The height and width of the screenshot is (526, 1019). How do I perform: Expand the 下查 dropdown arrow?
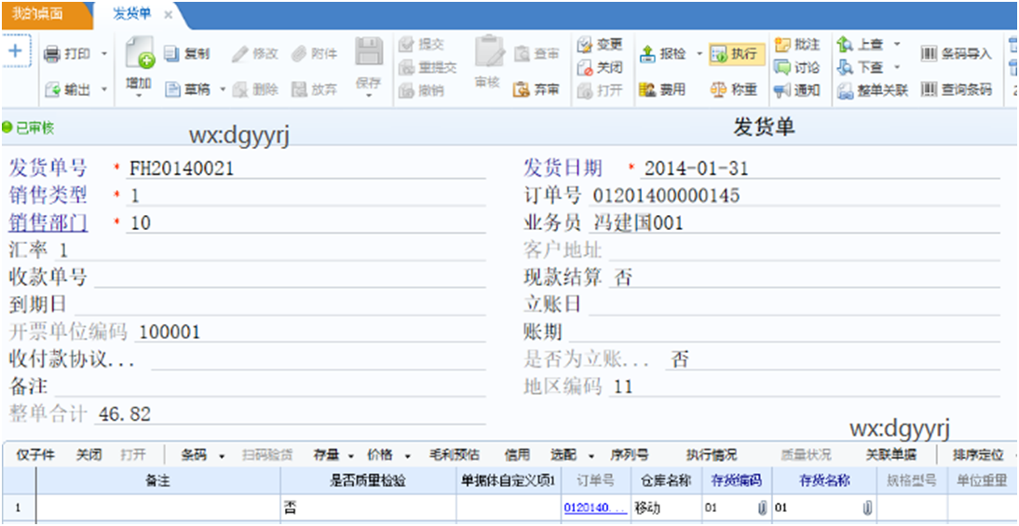coord(897,68)
